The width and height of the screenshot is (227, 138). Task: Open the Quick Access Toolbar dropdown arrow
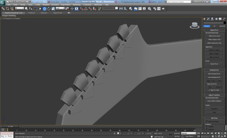pos(30,1)
